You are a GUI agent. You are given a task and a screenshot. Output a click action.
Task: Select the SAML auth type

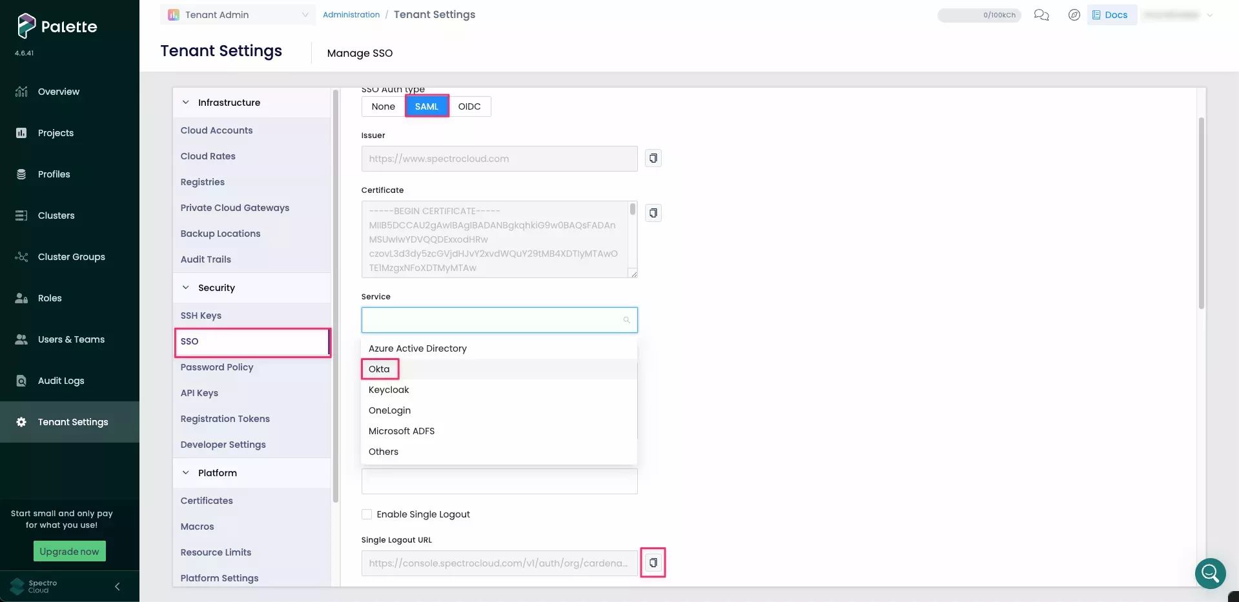point(426,106)
